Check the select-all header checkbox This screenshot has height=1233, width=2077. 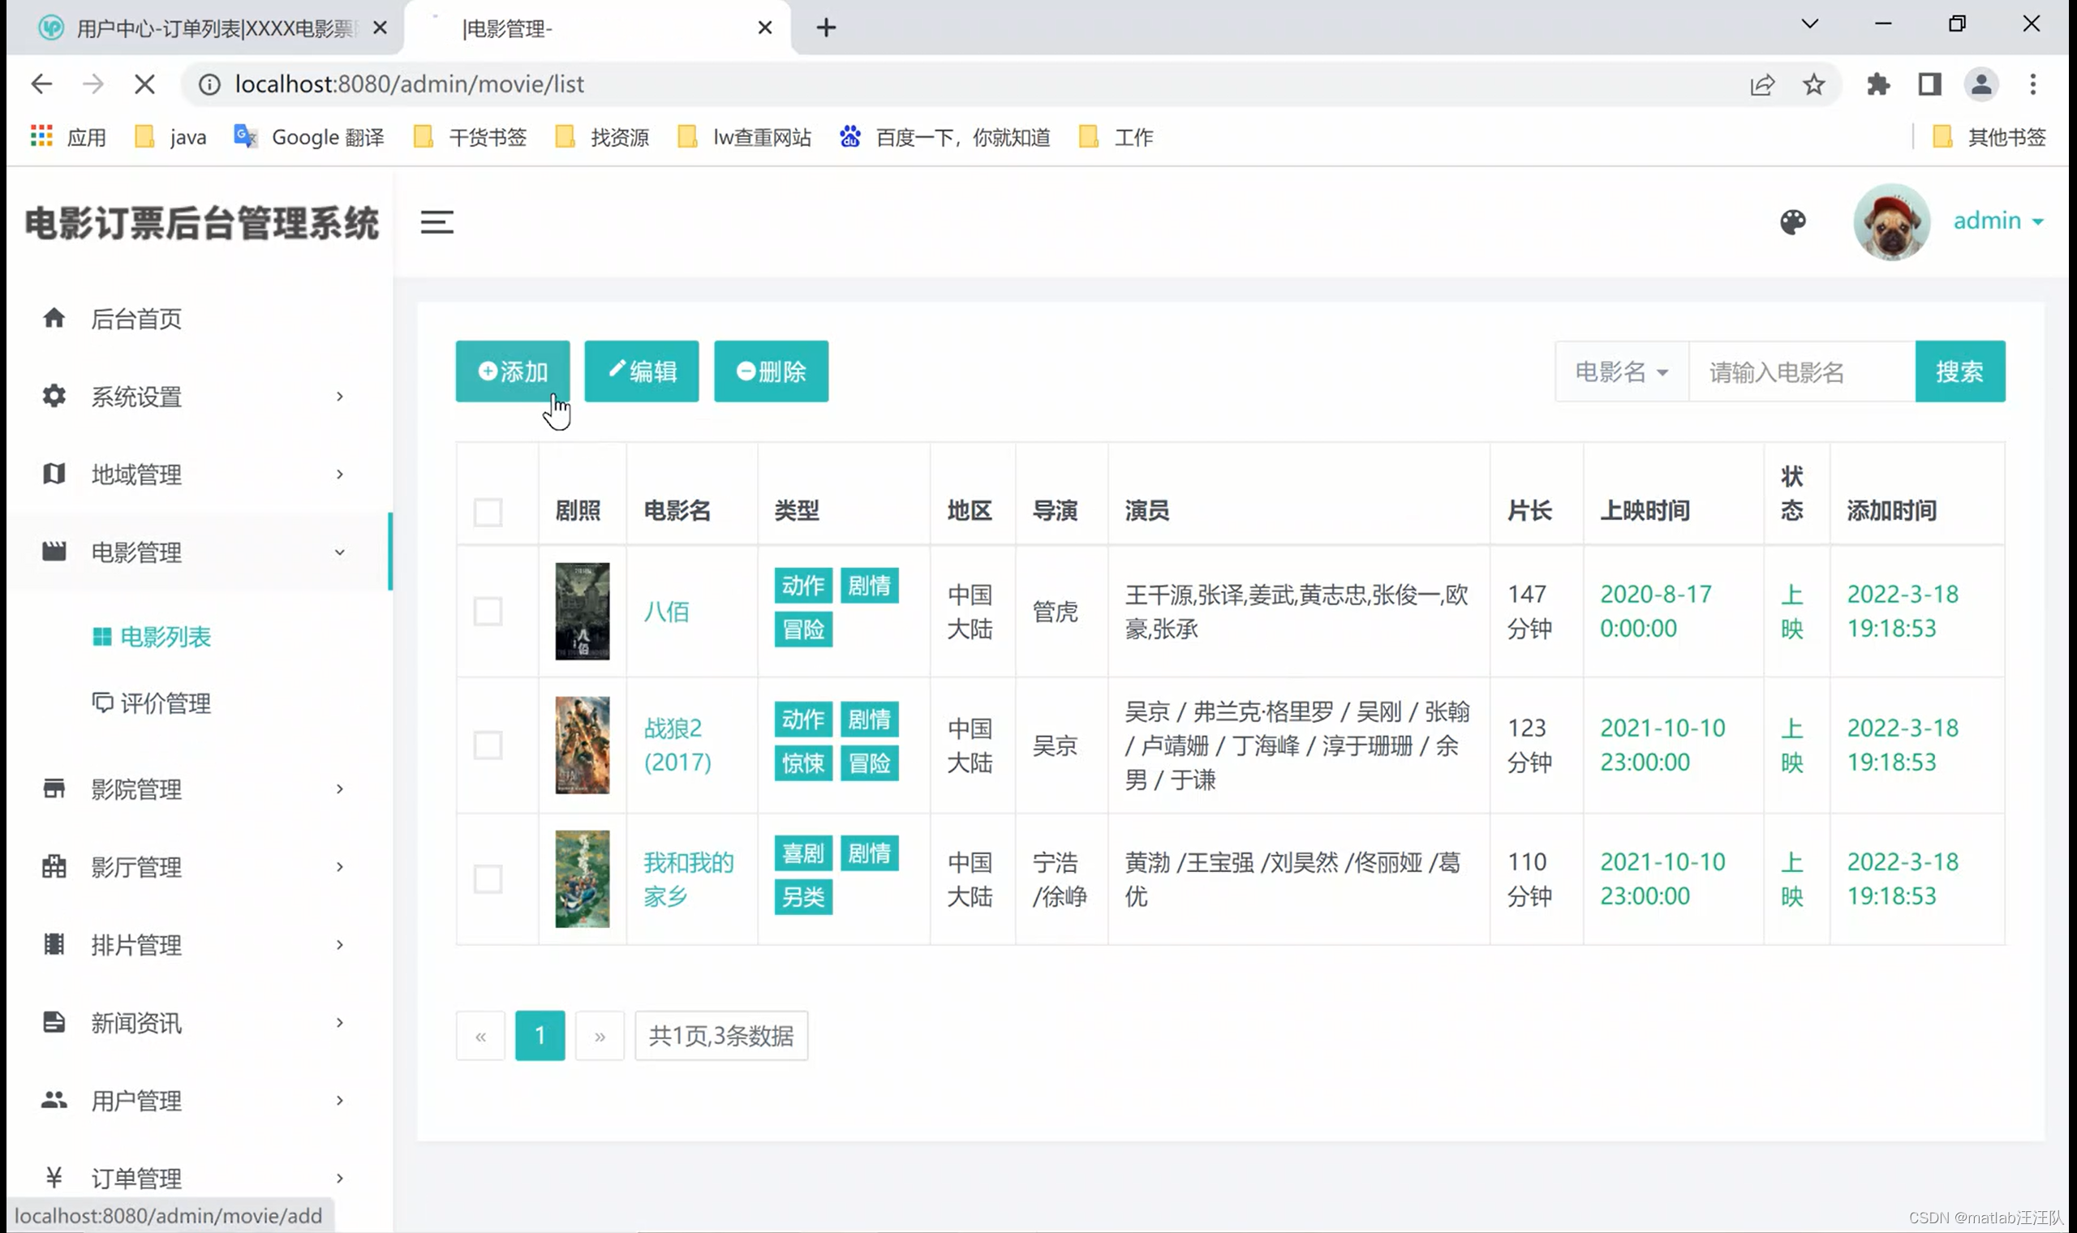tap(488, 512)
